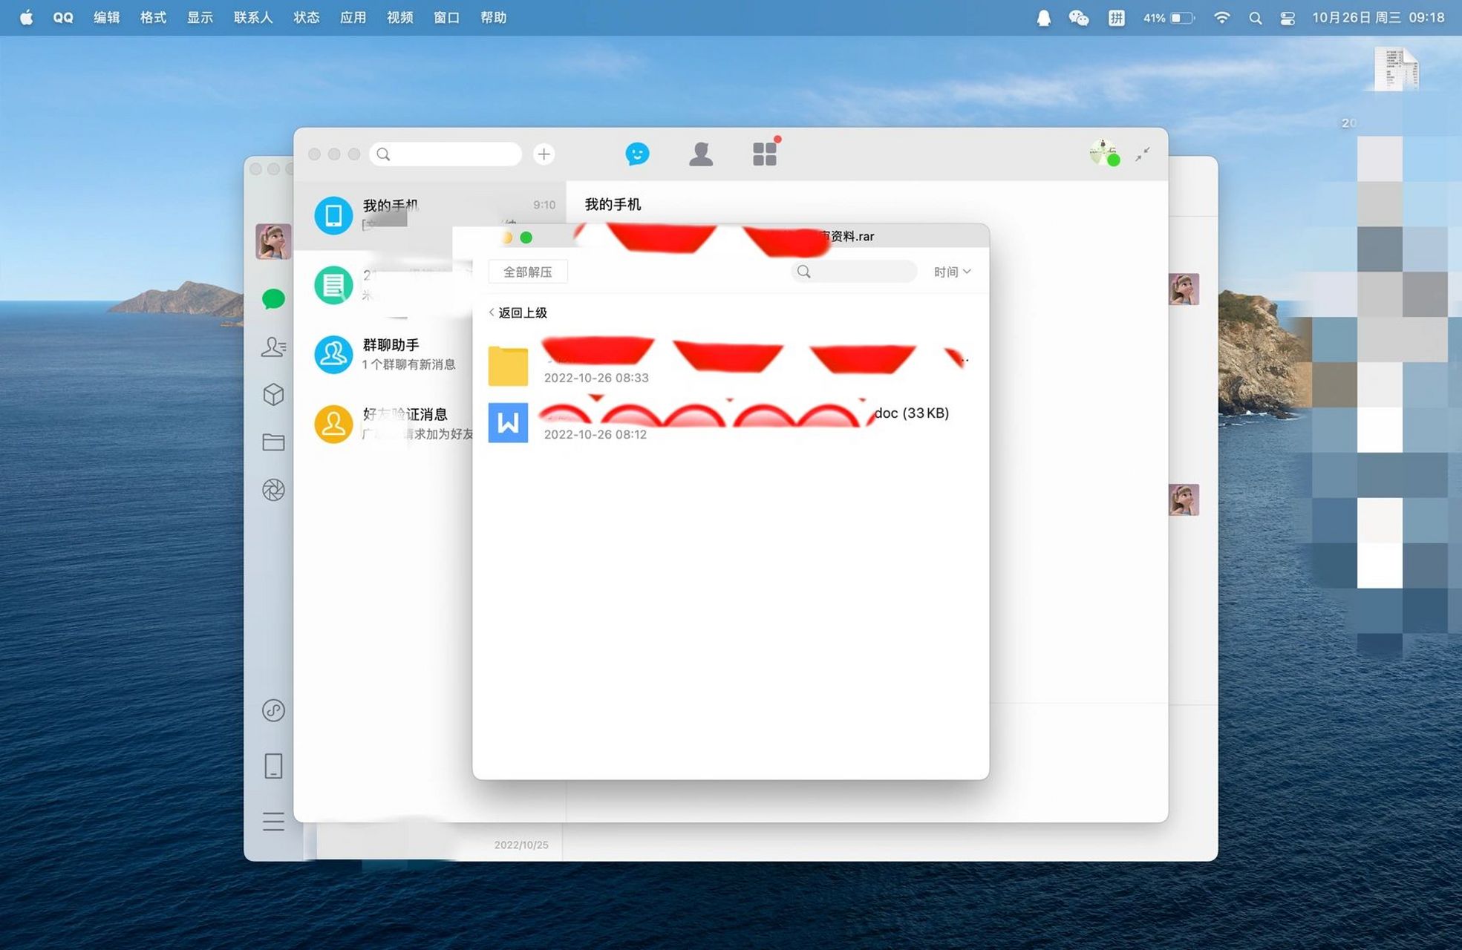
Task: Open the messages chat bubble tab
Action: (x=637, y=154)
